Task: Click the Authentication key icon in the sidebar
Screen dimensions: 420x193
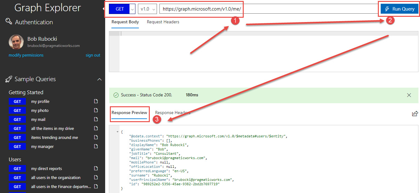Action: click(8, 22)
